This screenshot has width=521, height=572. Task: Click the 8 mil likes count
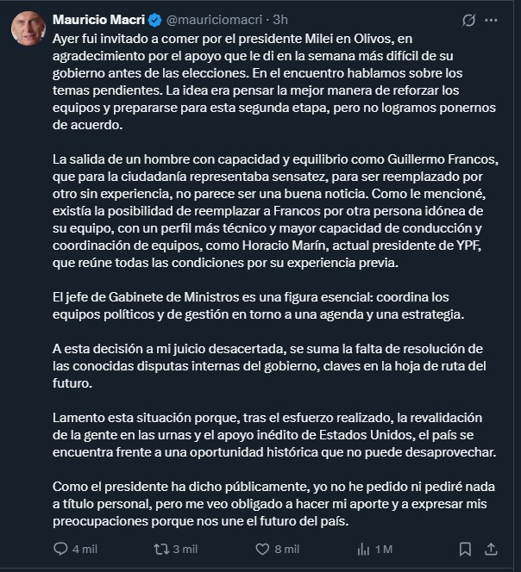tap(287, 549)
